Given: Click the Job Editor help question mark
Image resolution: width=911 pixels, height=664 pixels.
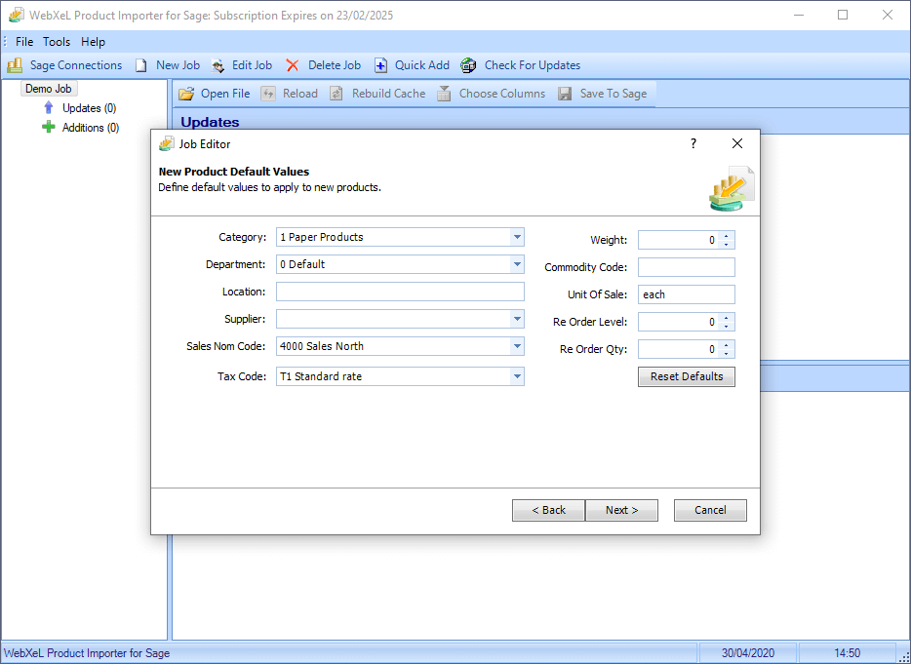Looking at the screenshot, I should [693, 143].
